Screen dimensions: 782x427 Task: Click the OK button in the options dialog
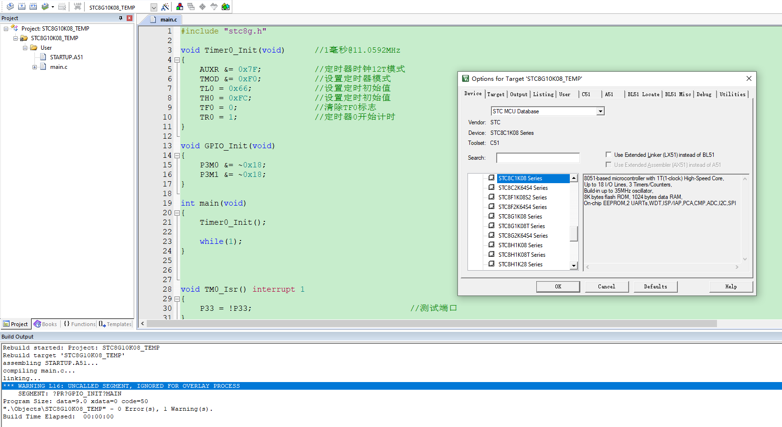(x=558, y=286)
